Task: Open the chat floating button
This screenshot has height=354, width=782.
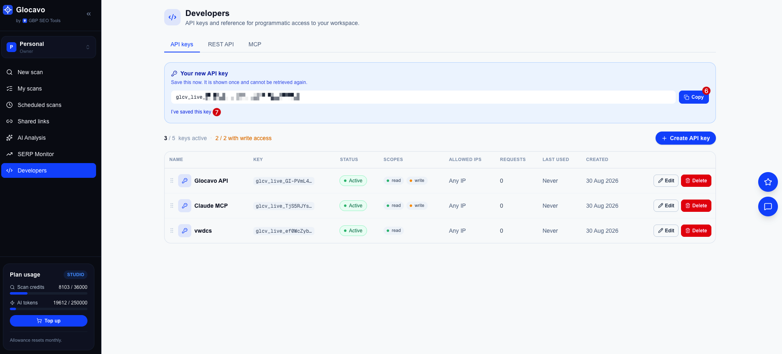Action: pyautogui.click(x=768, y=206)
